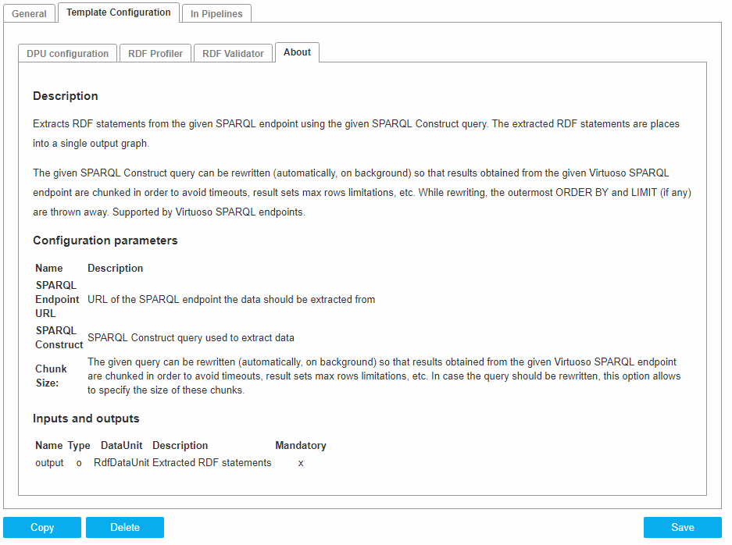Click the Copy button
Viewport: 732px width, 545px height.
[42, 528]
